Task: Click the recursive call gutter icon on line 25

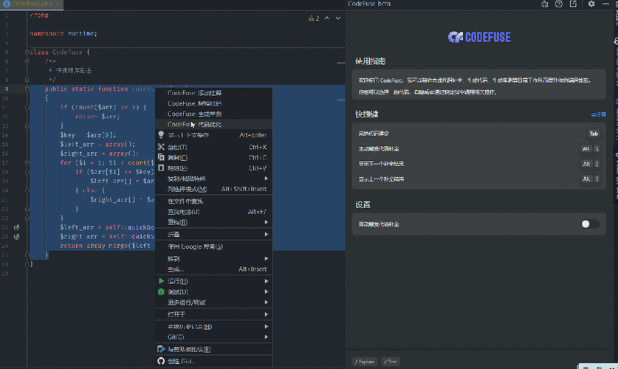Action: coord(16,237)
